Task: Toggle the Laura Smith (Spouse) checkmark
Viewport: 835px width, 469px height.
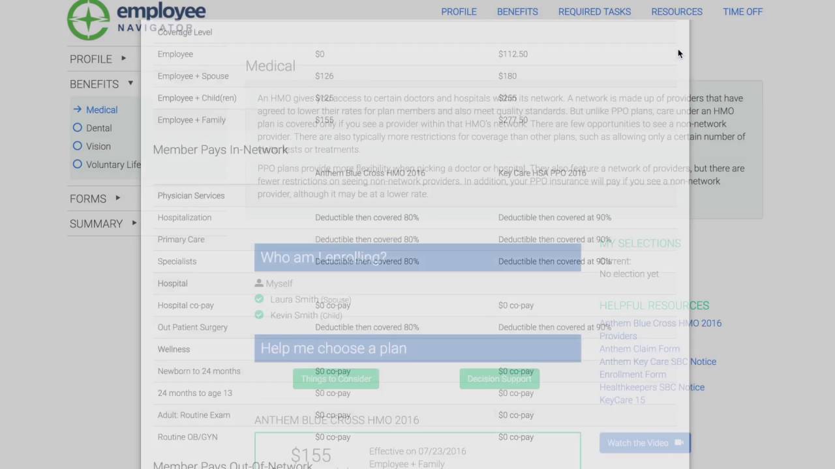Action: 259,299
